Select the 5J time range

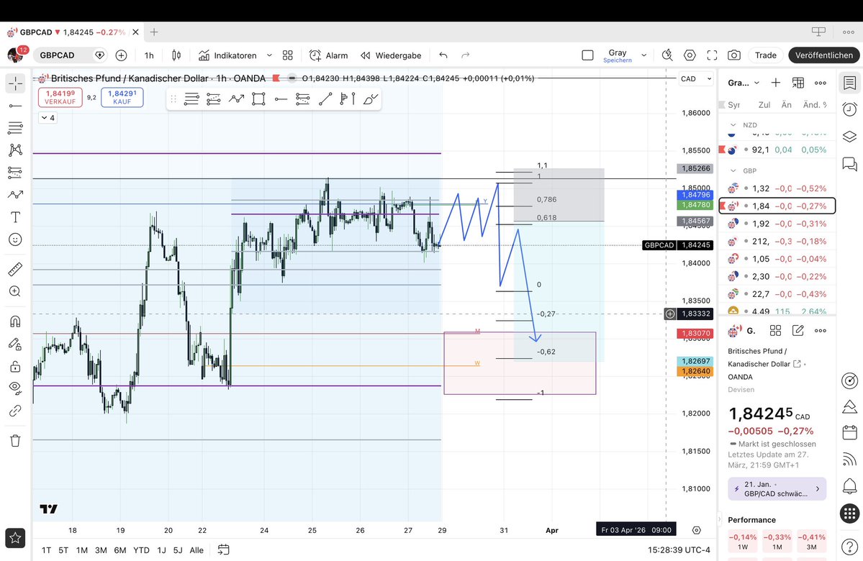coord(178,550)
